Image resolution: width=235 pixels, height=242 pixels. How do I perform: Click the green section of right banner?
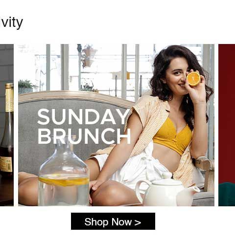(227, 194)
